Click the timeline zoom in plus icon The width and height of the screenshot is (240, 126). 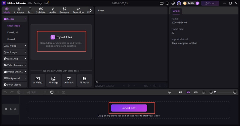click(235, 92)
